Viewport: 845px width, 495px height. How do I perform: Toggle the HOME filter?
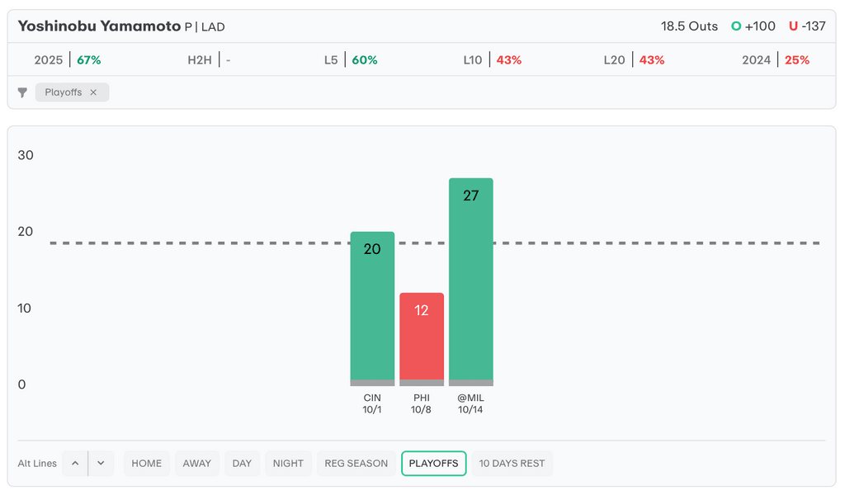[147, 464]
